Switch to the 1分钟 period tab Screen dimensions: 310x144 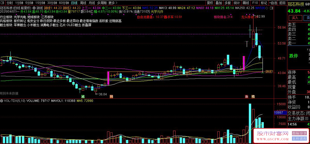tap(19, 3)
